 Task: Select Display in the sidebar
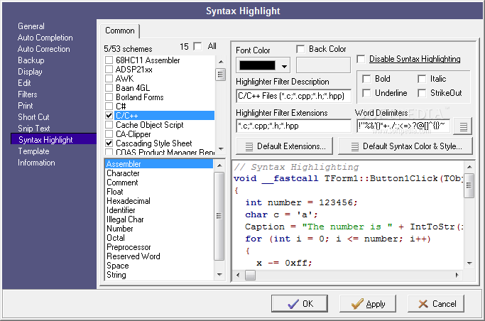(x=30, y=72)
